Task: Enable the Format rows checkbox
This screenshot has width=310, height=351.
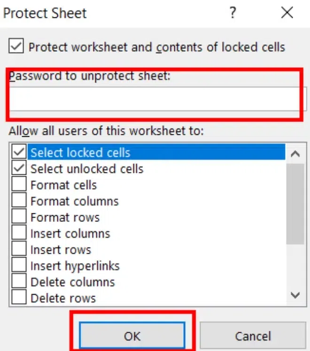Action: point(19,217)
